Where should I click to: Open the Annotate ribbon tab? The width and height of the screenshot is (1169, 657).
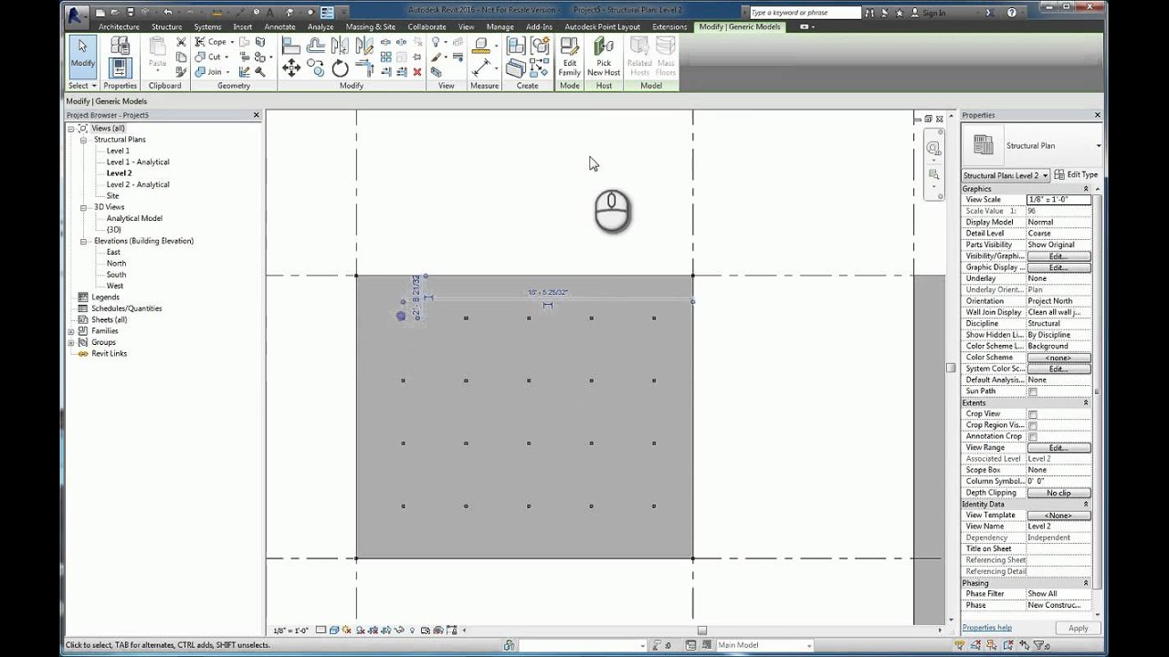point(279,26)
